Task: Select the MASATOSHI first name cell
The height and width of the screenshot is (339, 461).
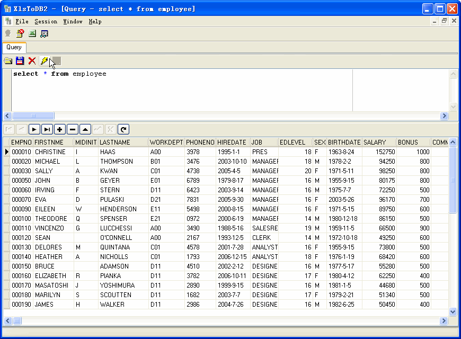Action: click(x=53, y=285)
